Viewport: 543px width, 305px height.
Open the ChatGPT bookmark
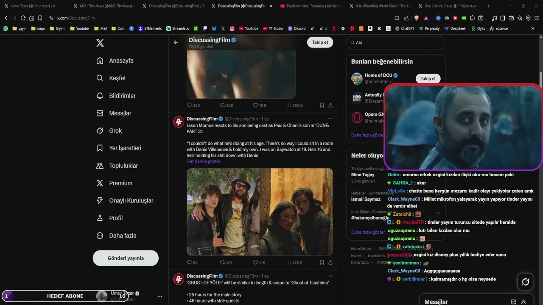point(404,28)
